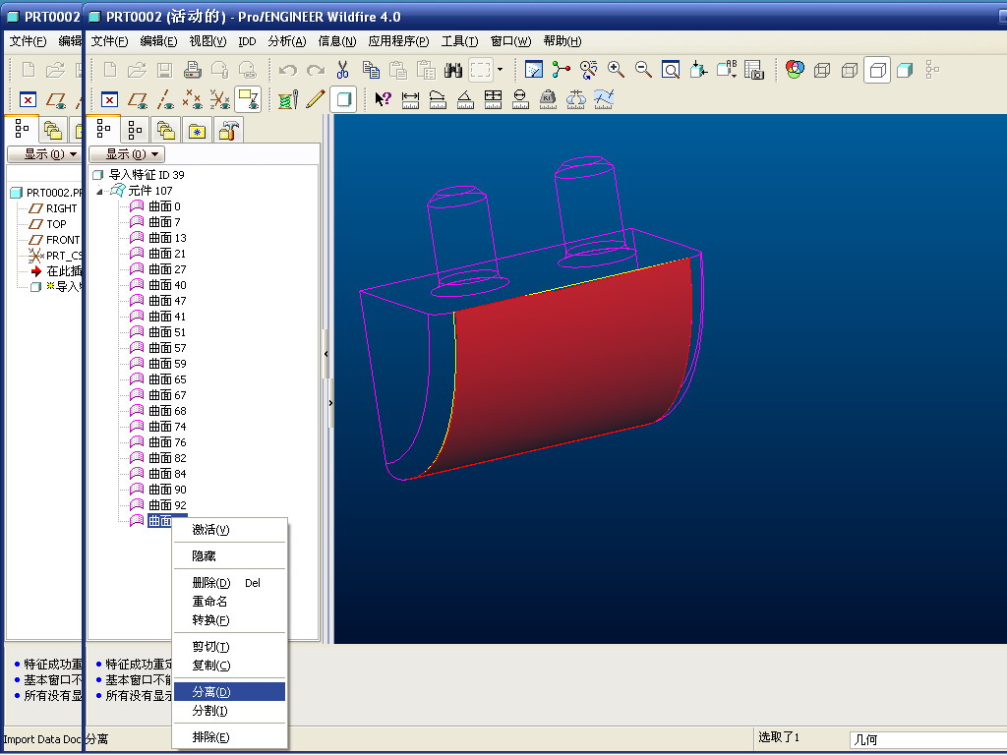Click the Redo arrow icon
Screen dimensions: 1007x755
click(x=316, y=70)
